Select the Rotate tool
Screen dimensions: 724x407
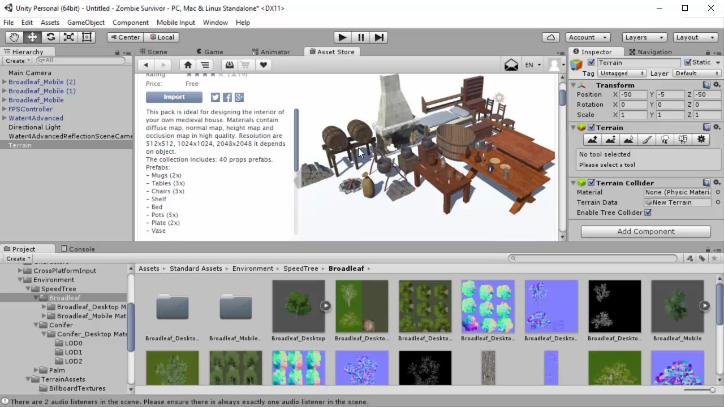50,37
